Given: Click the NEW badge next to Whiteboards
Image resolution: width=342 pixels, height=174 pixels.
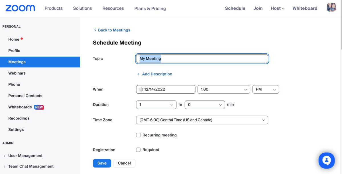Looking at the screenshot, I should coord(39,107).
